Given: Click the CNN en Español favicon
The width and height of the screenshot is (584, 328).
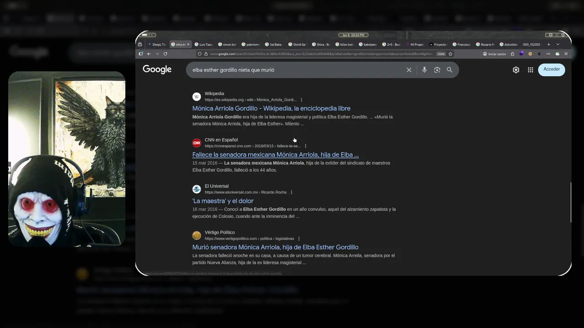Looking at the screenshot, I should [x=197, y=143].
